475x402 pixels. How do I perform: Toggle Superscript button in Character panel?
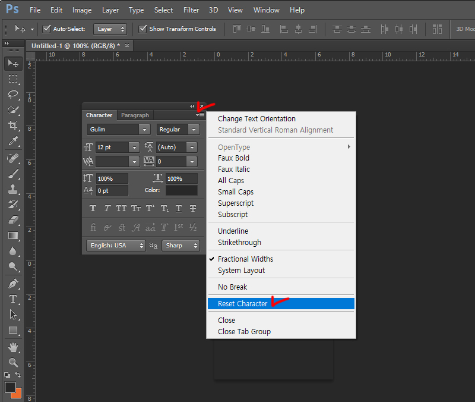click(150, 208)
